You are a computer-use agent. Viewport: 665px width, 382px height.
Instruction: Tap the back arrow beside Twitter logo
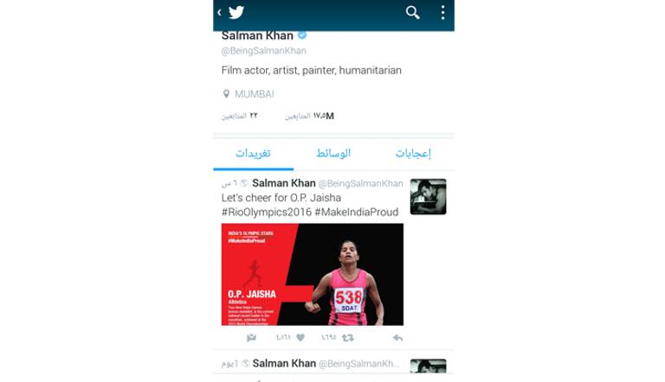(x=219, y=12)
